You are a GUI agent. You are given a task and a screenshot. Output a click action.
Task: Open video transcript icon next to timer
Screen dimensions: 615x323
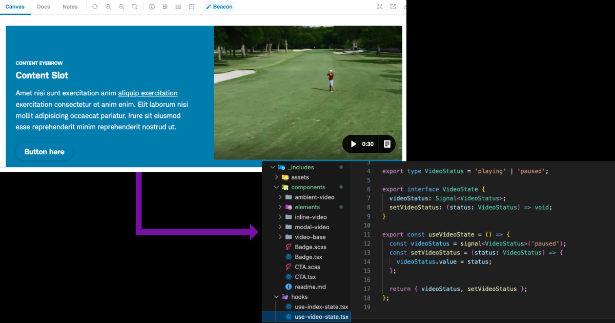click(x=387, y=144)
